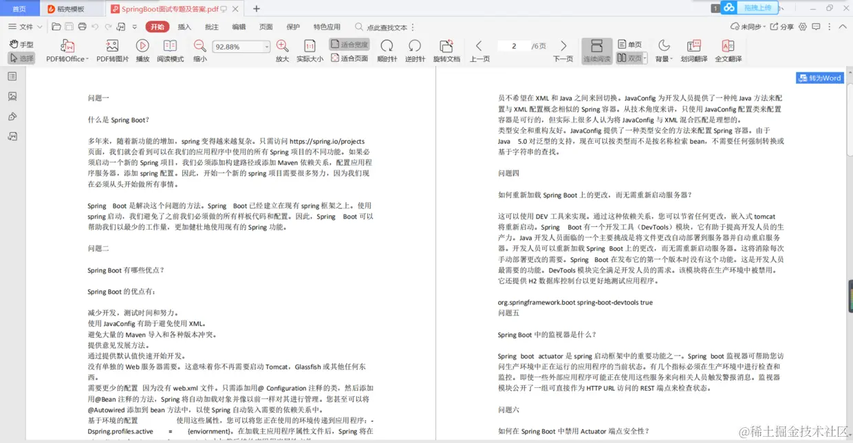Start slideshow with 播放 button
This screenshot has height=443, width=853.
click(x=142, y=51)
